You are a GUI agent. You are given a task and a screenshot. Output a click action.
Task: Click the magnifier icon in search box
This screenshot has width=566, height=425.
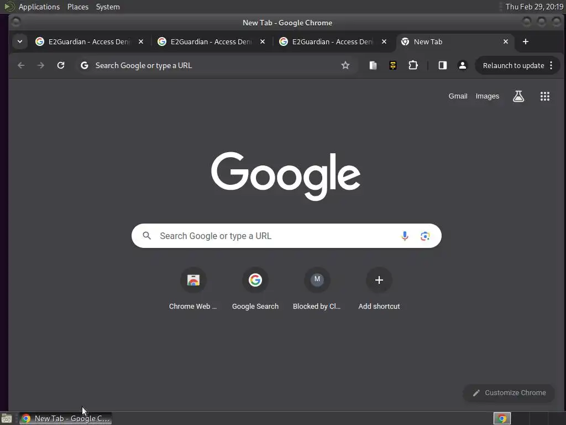pyautogui.click(x=146, y=236)
